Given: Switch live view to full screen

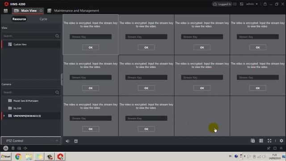Looking at the screenshot, I should pyautogui.click(x=269, y=141).
